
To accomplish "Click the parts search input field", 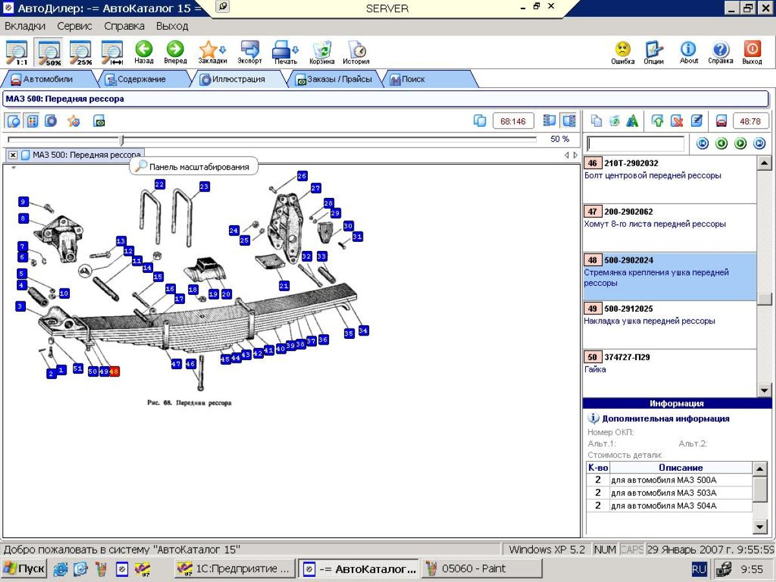I will [x=635, y=144].
